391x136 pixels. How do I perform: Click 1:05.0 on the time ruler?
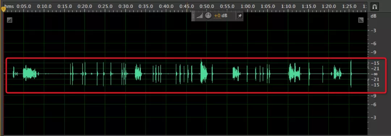[268, 7]
